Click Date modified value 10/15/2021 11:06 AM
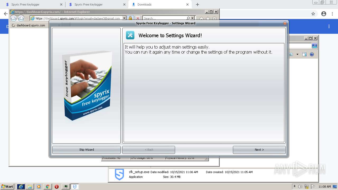338x190 pixels. 184,172
